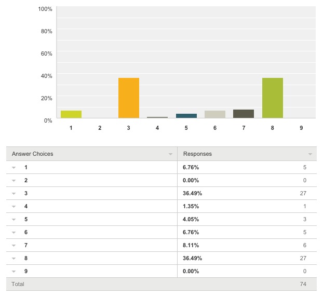The height and width of the screenshot is (296, 323).
Task: Expand the arrow beside answer choice 7
Action: coord(14,246)
